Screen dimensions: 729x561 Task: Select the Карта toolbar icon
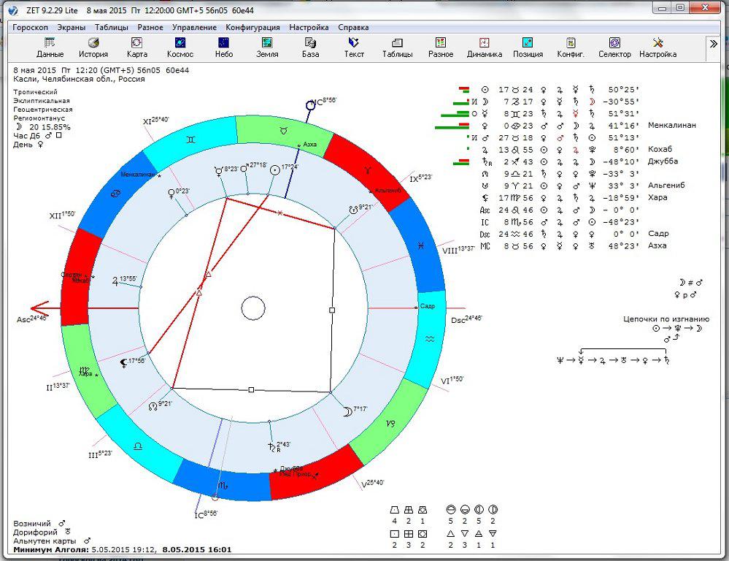(136, 48)
